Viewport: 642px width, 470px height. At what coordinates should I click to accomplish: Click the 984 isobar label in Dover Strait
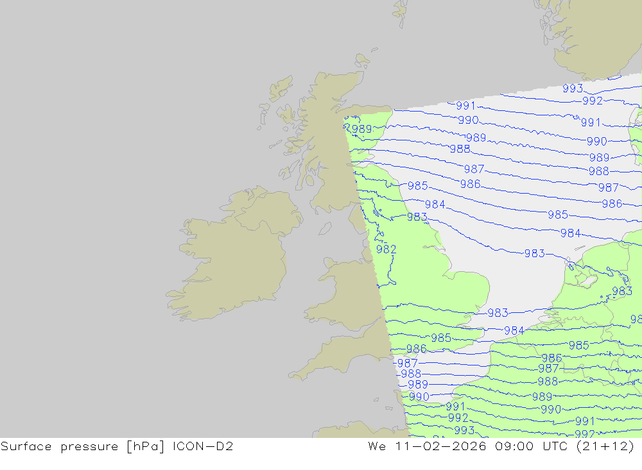514,330
